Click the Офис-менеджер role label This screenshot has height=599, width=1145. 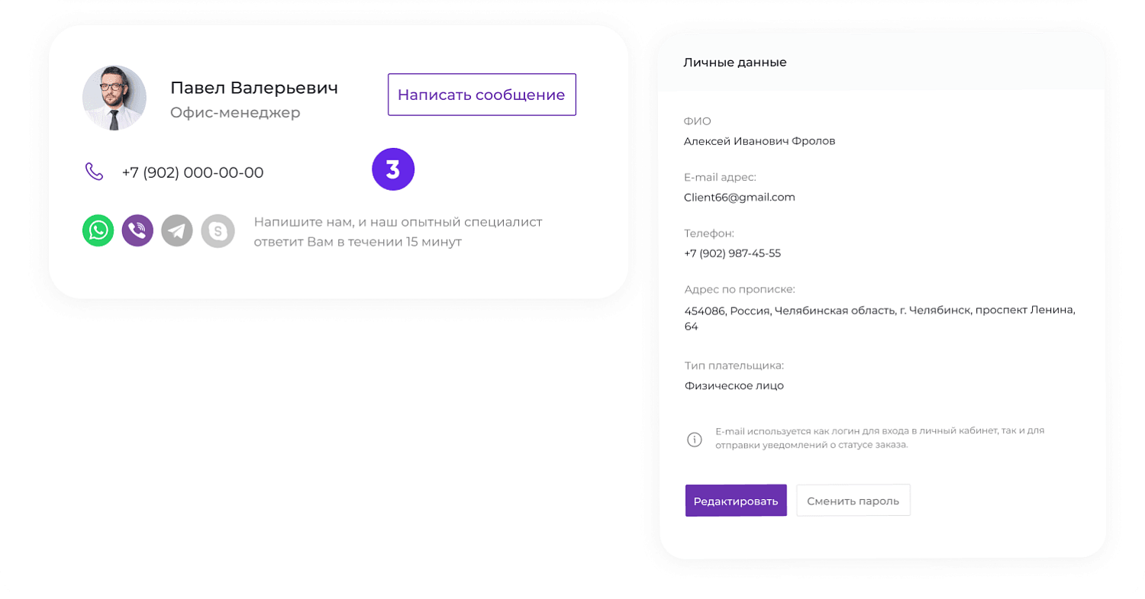click(x=235, y=113)
